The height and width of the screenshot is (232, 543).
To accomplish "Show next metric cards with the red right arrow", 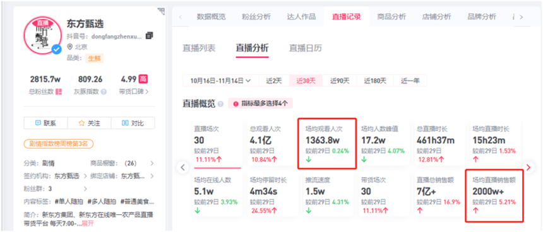I will 528,167.
